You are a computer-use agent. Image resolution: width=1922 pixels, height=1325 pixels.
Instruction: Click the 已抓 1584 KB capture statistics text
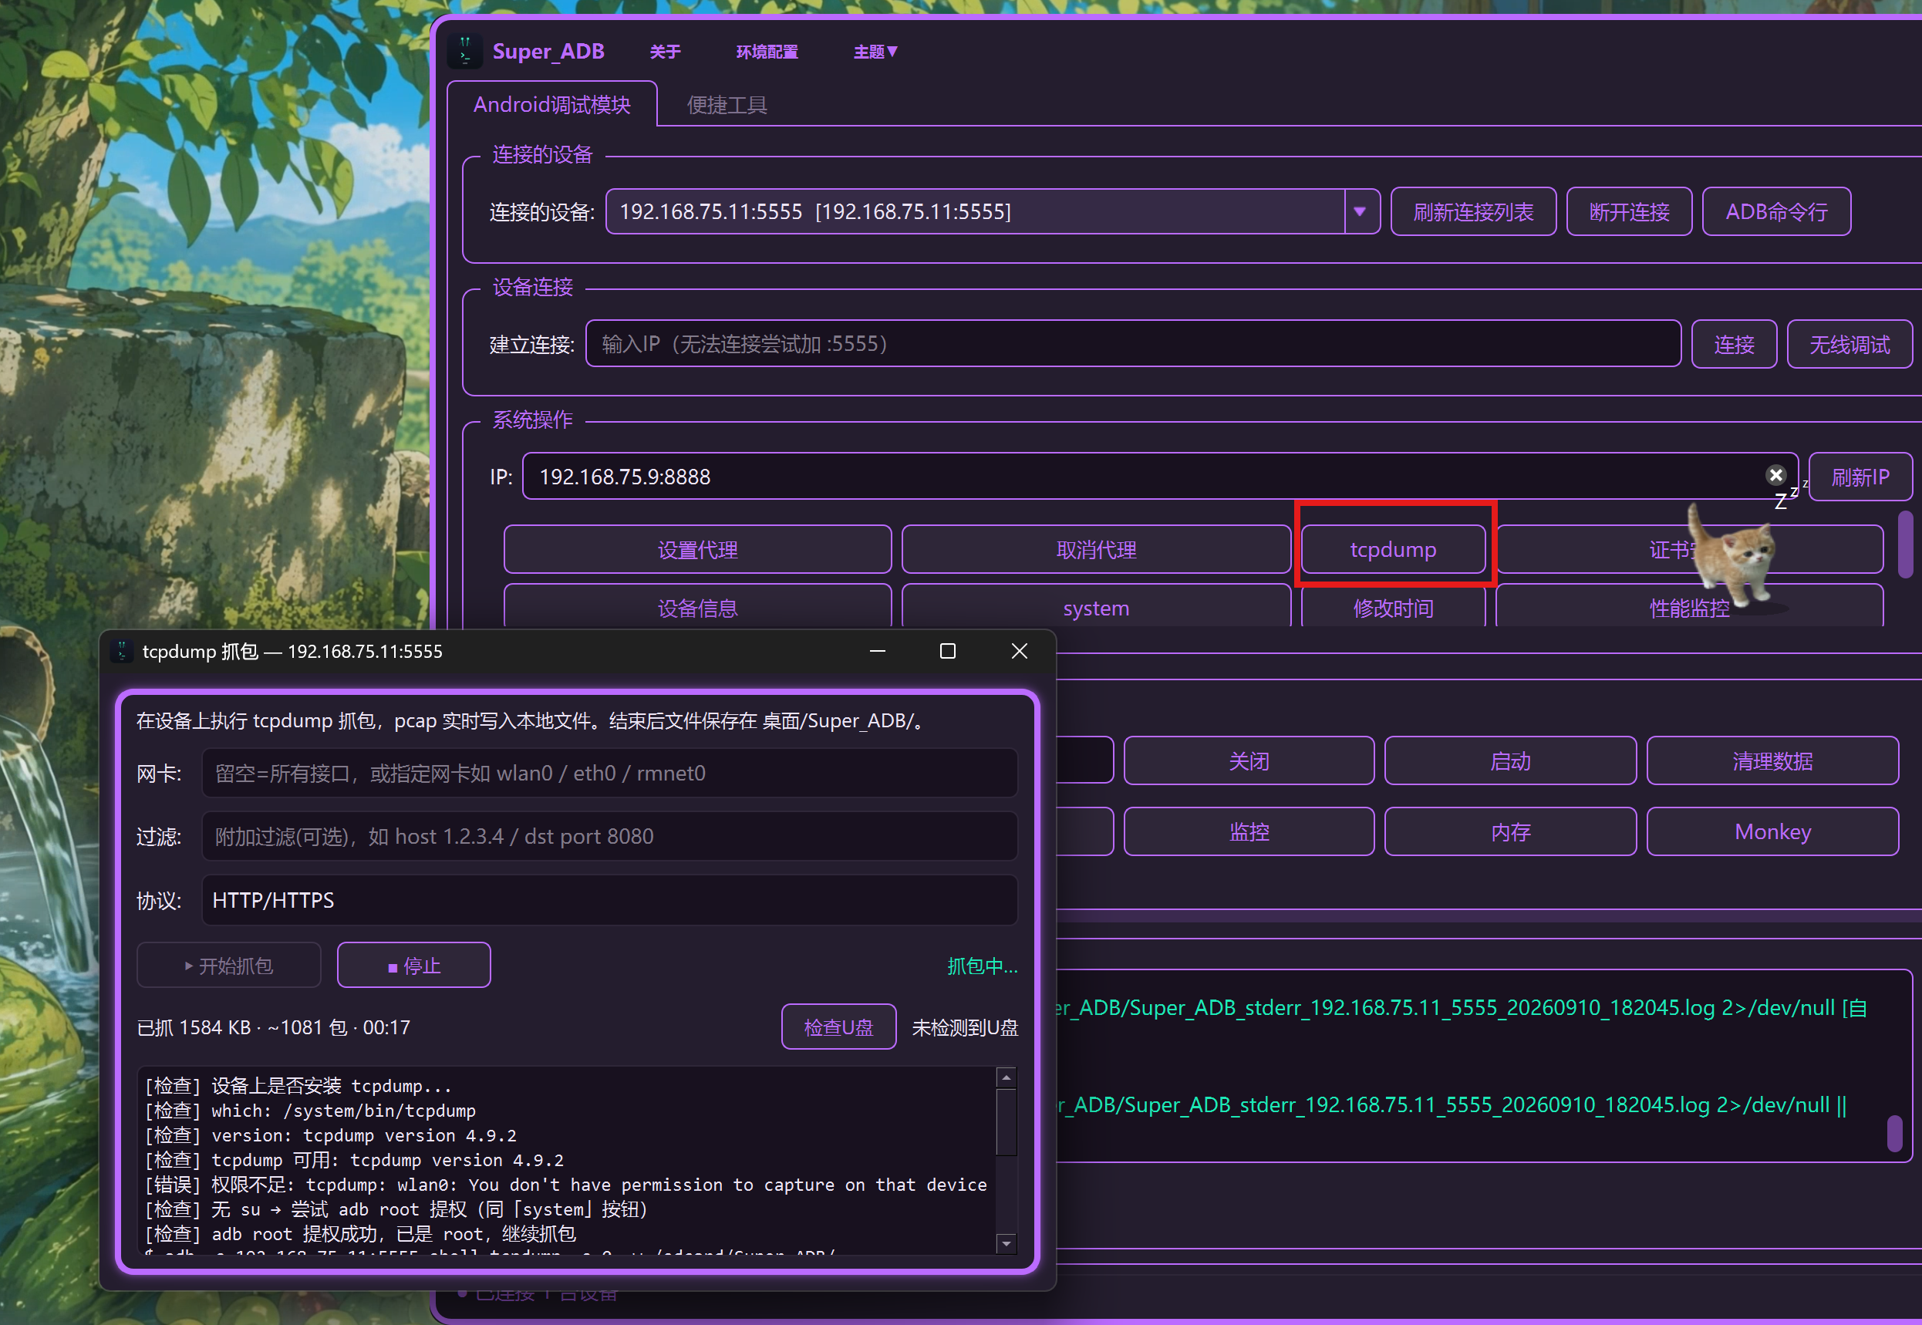pos(273,1028)
